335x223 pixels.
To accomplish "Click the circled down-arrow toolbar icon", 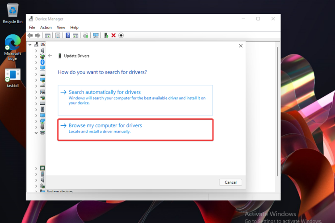I will [x=121, y=35].
